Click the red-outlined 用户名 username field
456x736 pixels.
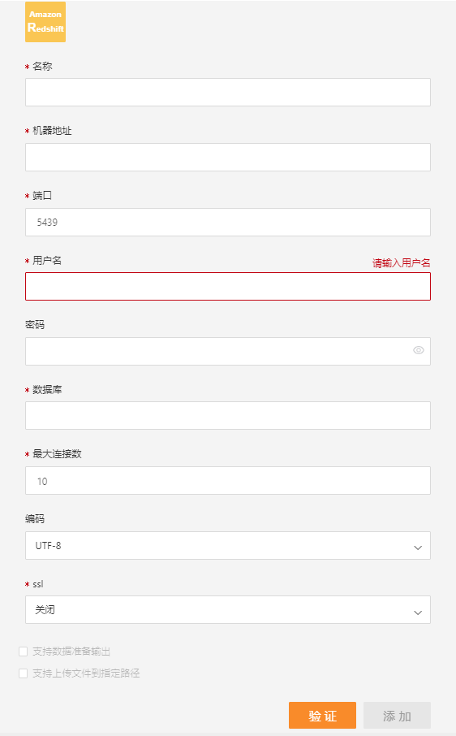point(228,286)
